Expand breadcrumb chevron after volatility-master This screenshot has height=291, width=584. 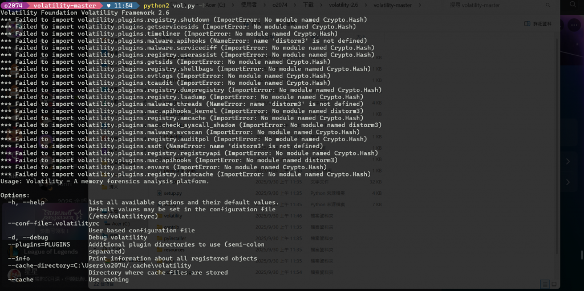(x=420, y=5)
